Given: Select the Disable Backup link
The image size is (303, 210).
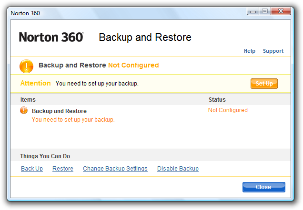Looking at the screenshot, I should 178,169.
